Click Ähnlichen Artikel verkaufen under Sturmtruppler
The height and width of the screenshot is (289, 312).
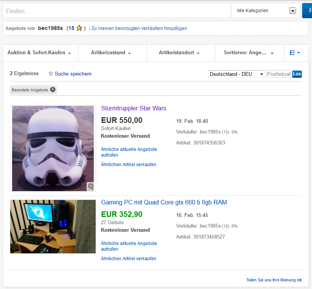click(129, 165)
